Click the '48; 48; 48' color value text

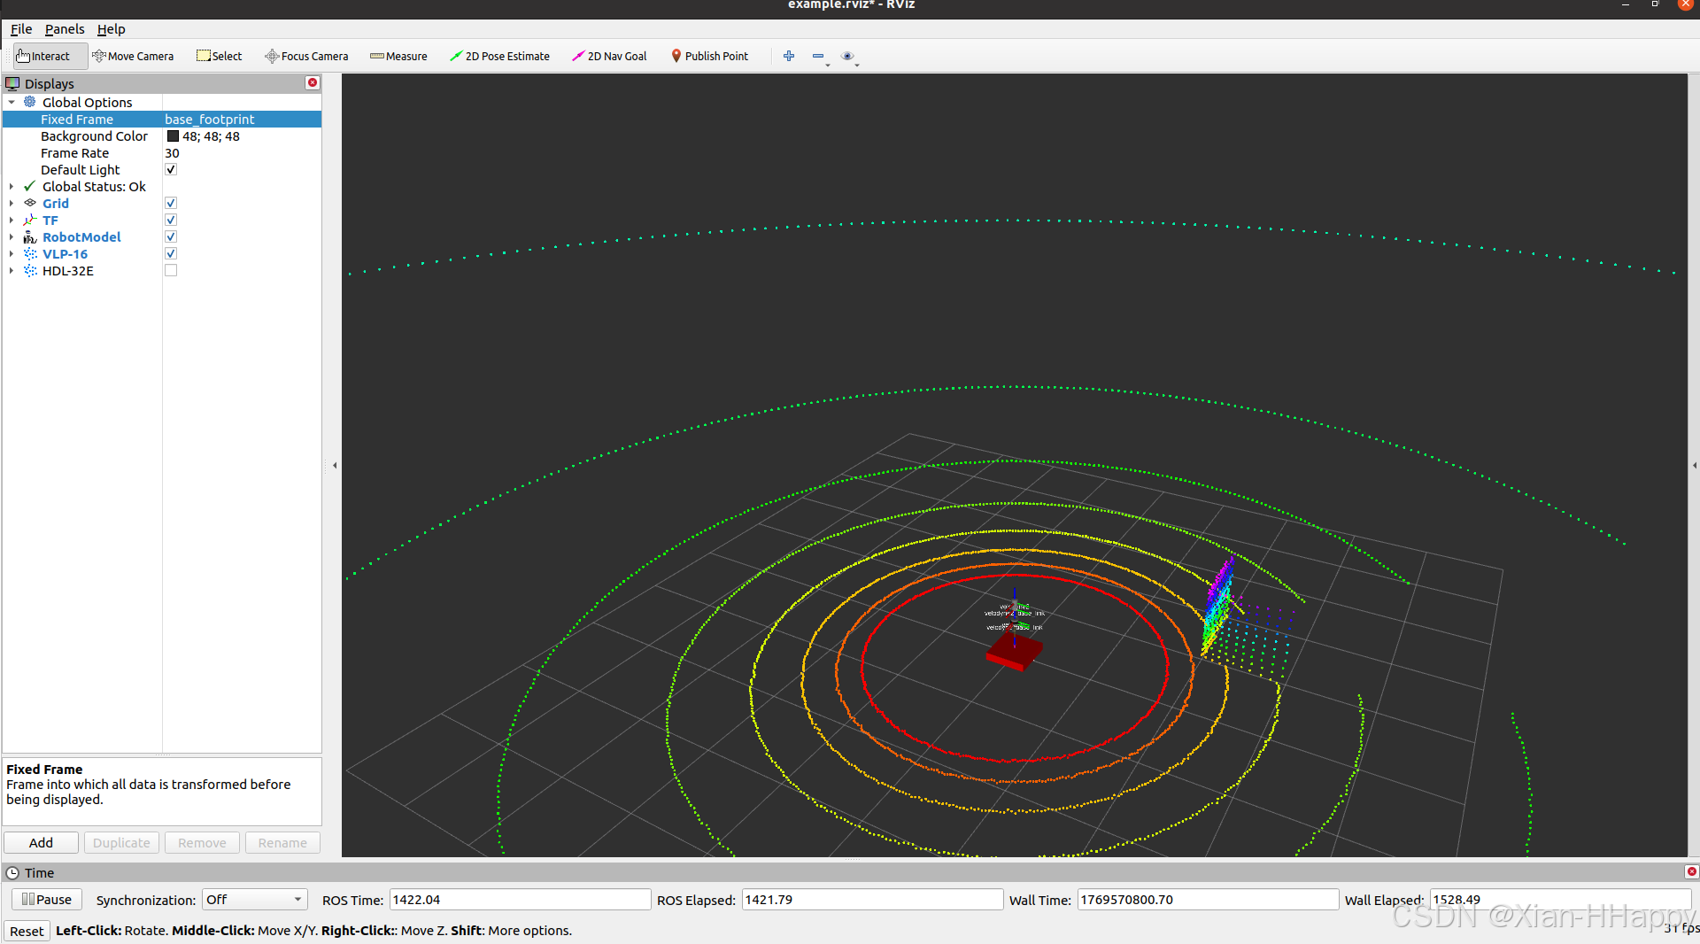[x=211, y=135]
